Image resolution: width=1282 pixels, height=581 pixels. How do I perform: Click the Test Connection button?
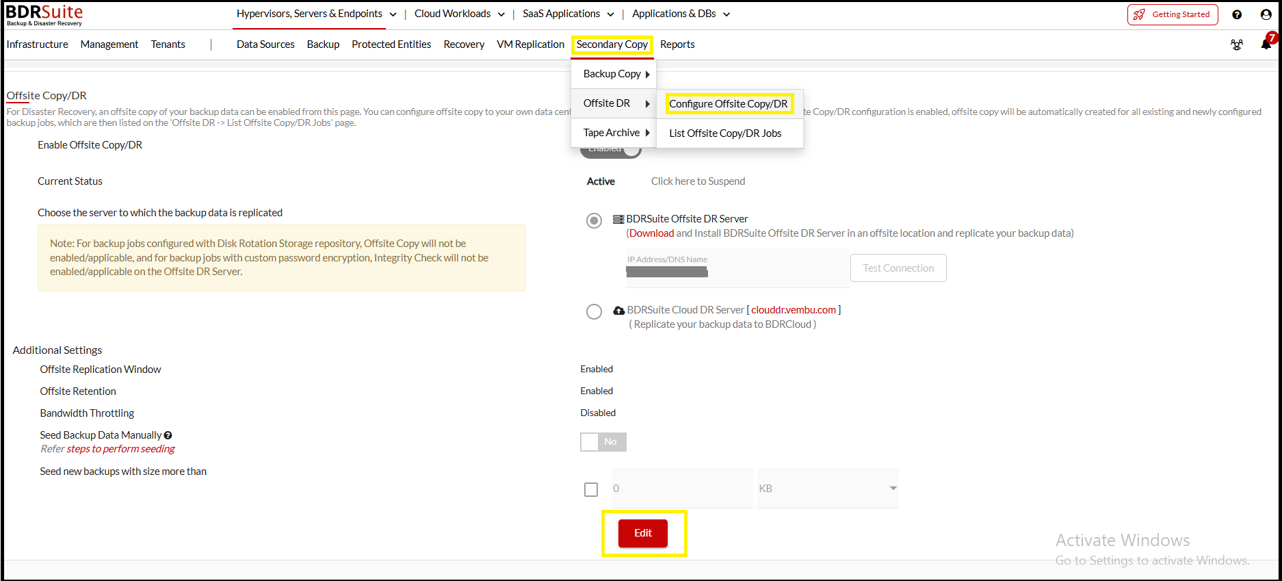[898, 268]
